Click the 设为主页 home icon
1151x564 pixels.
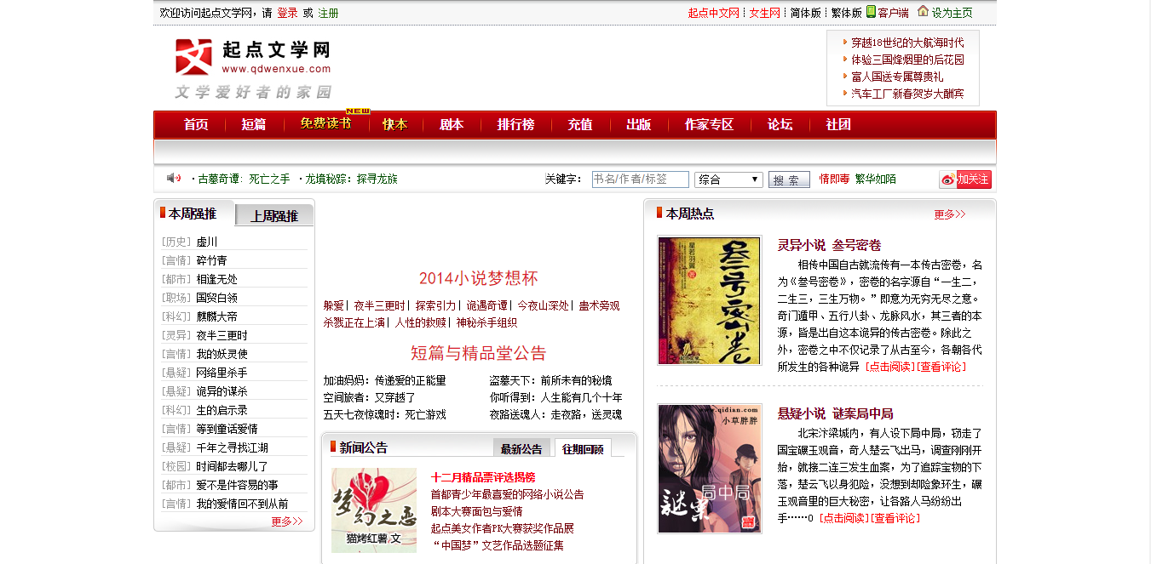923,11
